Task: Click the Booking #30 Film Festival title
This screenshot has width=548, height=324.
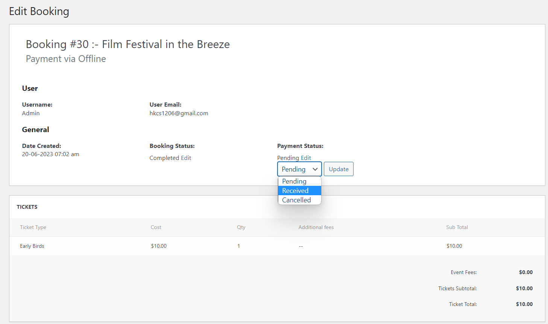Action: click(x=128, y=44)
